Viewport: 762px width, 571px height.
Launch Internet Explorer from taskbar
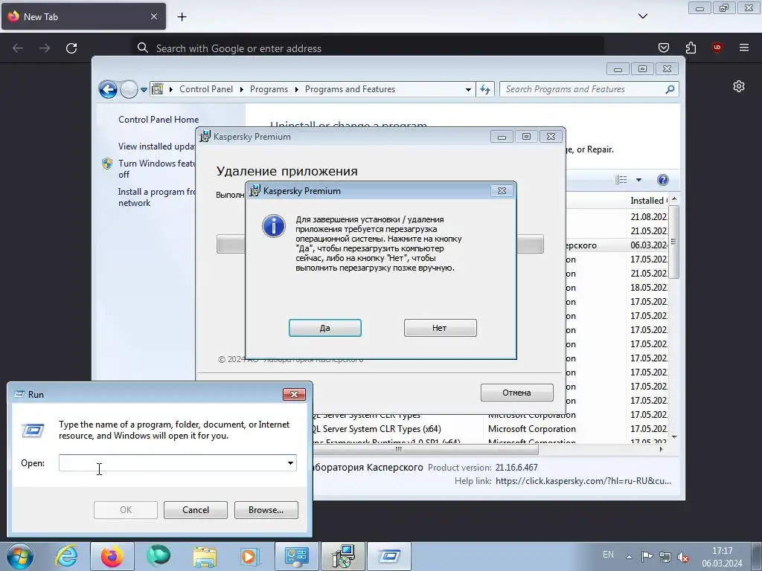pyautogui.click(x=66, y=556)
